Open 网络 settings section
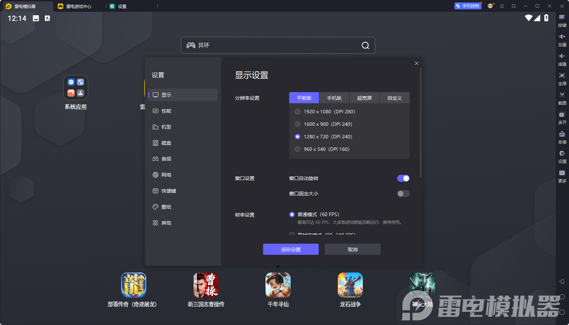This screenshot has width=569, height=325. [183, 175]
